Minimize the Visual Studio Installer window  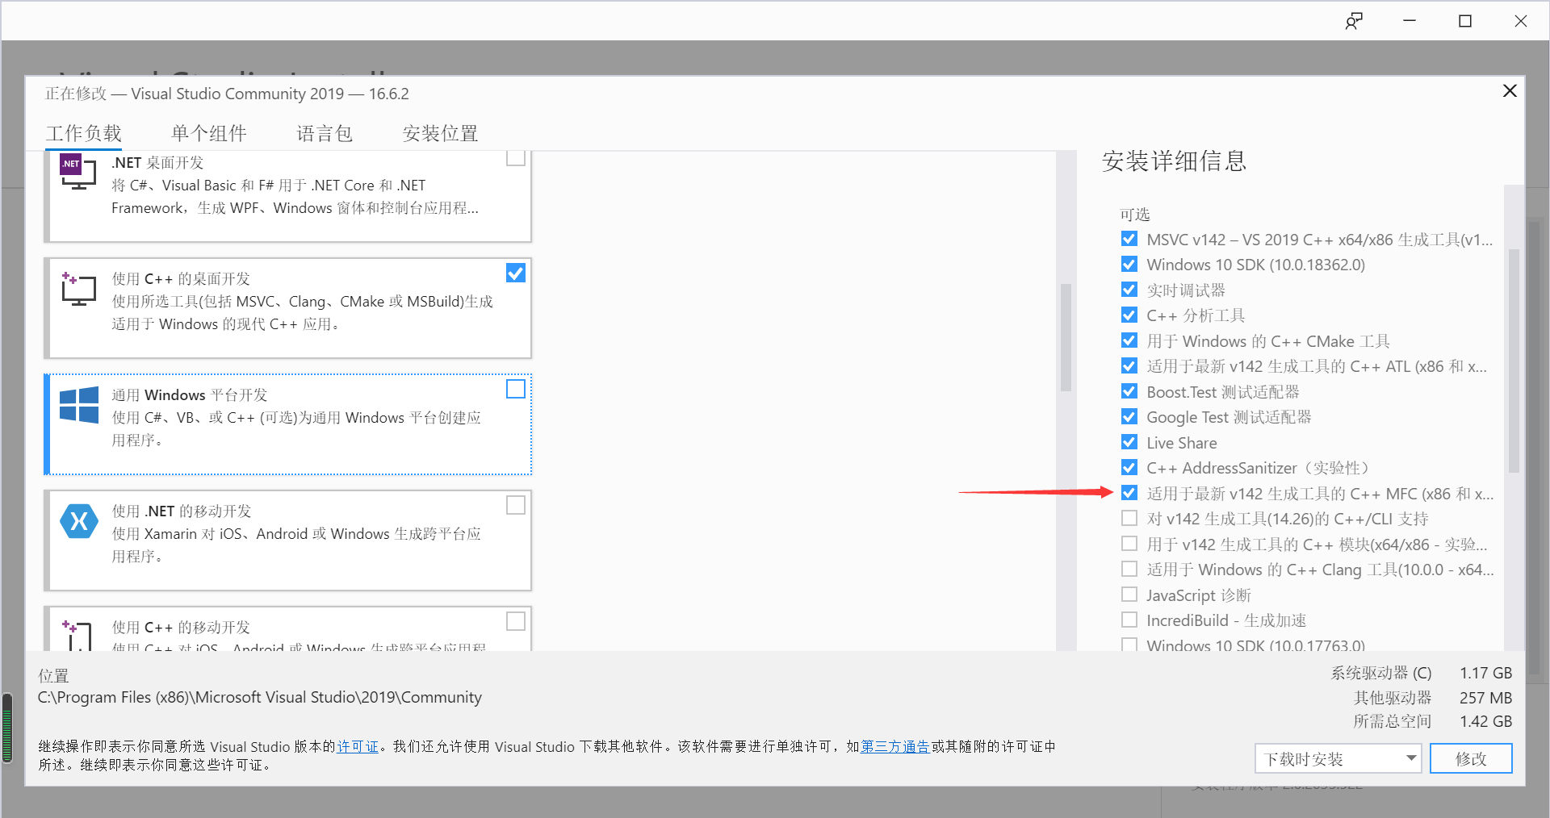point(1410,21)
